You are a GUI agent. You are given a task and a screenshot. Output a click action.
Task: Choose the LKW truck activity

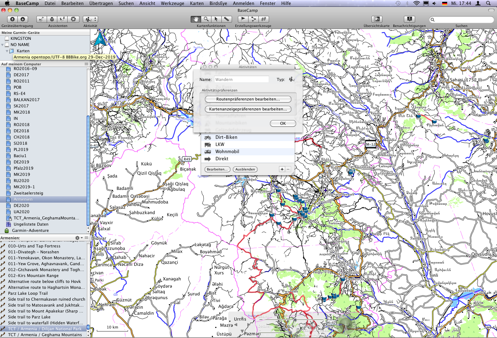pyautogui.click(x=248, y=144)
